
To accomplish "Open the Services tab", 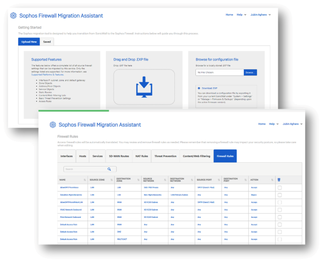I will tap(97, 156).
